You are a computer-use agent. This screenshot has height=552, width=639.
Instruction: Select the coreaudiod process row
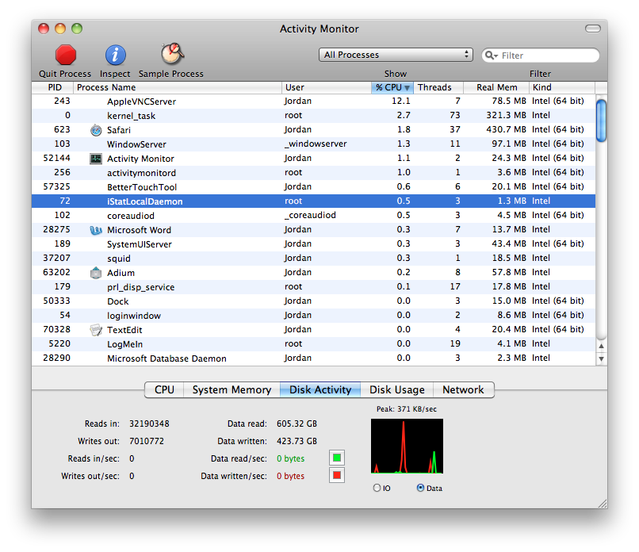coord(313,215)
